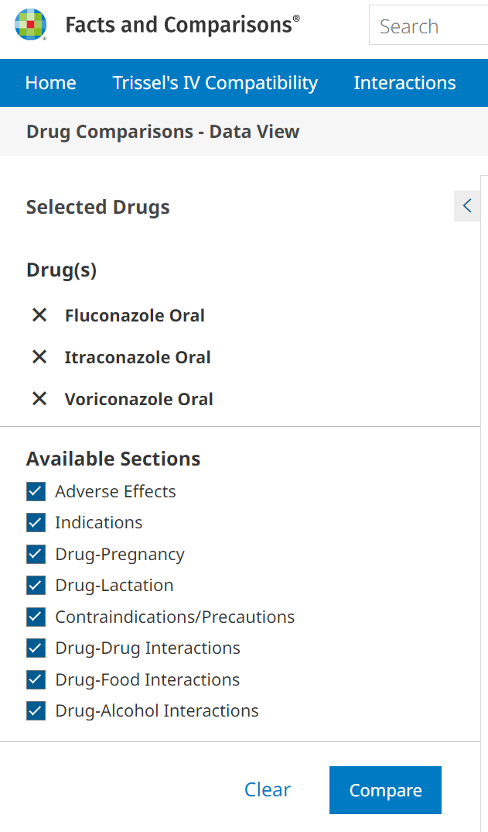488x832 pixels.
Task: Click the Clear link
Action: pyautogui.click(x=268, y=789)
